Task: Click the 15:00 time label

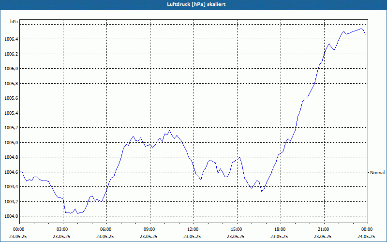Action: pos(237,229)
